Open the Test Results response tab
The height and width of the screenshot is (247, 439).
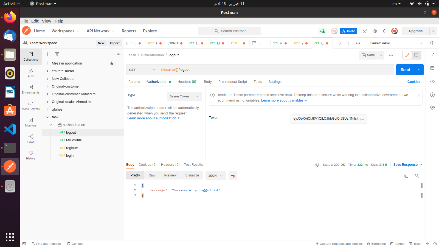pyautogui.click(x=193, y=165)
